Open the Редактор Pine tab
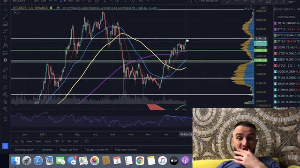300x168 pixels. [x=69, y=150]
